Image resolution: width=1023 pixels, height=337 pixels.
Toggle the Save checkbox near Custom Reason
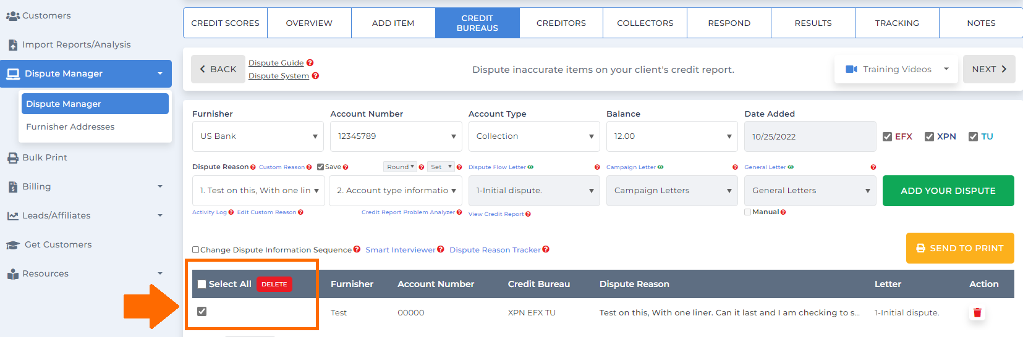click(x=320, y=167)
